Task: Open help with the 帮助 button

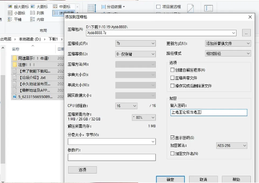Action: tap(236, 179)
